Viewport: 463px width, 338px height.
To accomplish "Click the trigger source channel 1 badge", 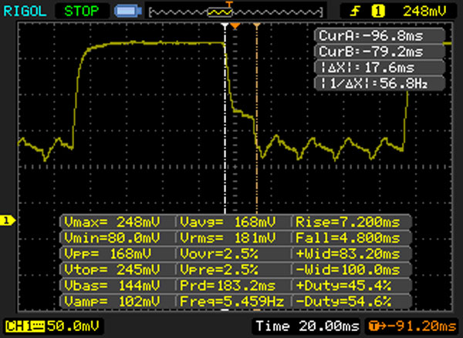I will pos(378,12).
